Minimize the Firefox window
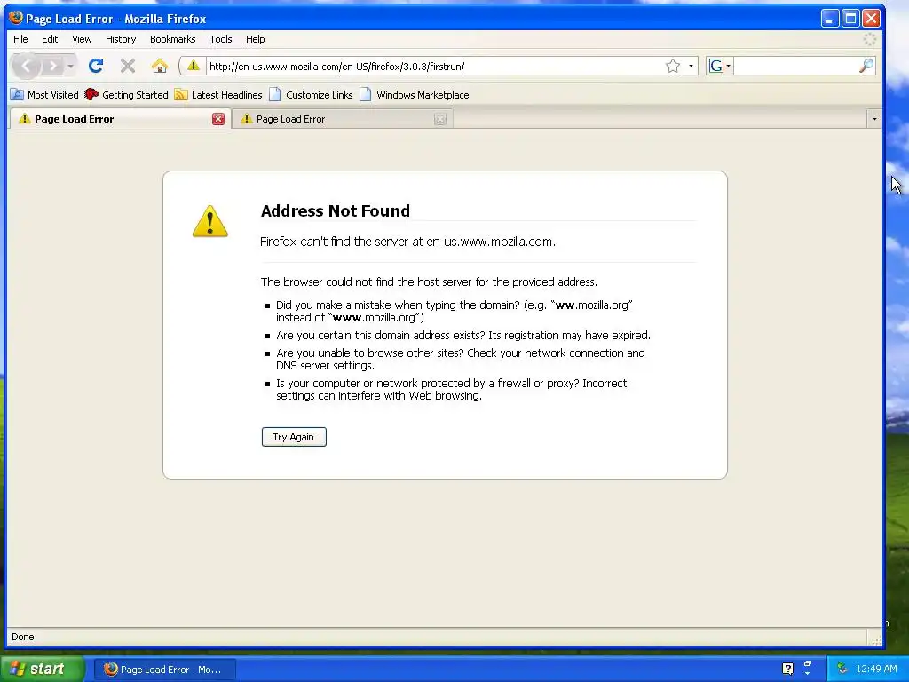This screenshot has width=909, height=682. (x=830, y=19)
